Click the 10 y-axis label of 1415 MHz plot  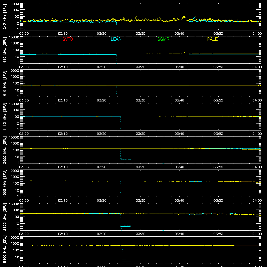(x=17, y=123)
